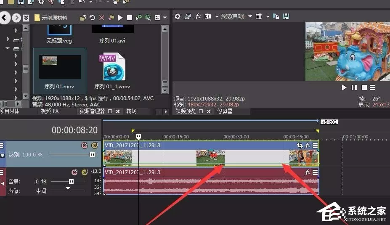Delete the selected file with red X icon
This screenshot has width=390, height=225.
(x=102, y=18)
